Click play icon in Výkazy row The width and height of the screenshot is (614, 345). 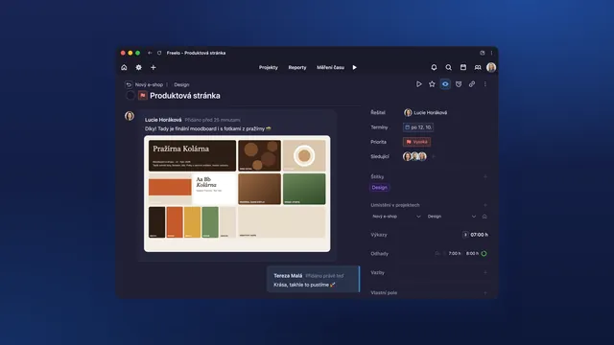465,235
